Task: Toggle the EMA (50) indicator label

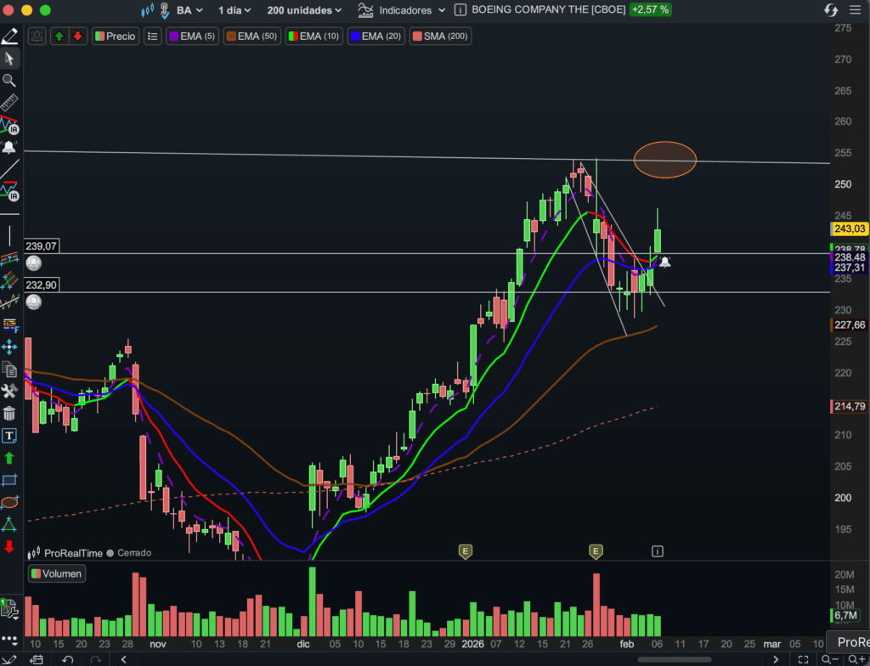Action: click(252, 37)
